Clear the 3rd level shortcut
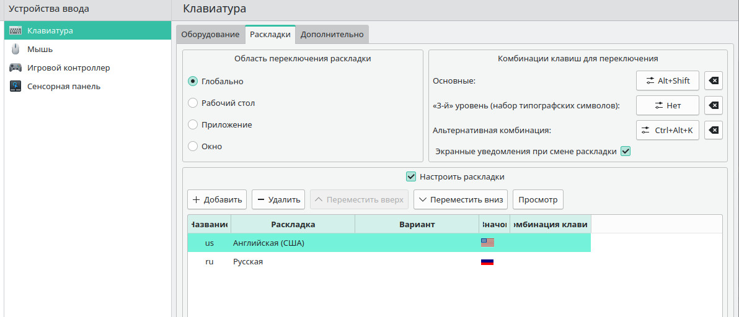This screenshot has height=317, width=739. (x=714, y=106)
